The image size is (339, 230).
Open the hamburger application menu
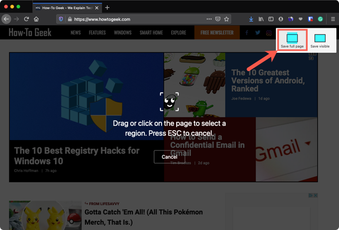tap(333, 19)
